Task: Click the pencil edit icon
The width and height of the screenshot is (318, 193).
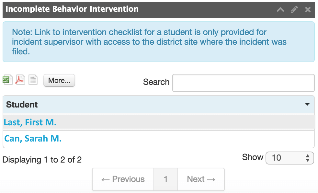Action: coord(294,10)
